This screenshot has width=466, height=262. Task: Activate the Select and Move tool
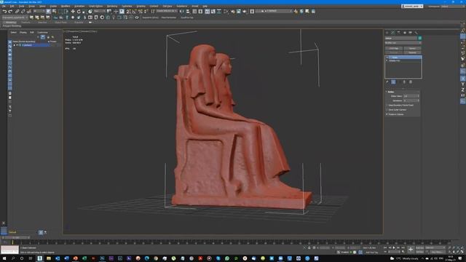click(73, 12)
